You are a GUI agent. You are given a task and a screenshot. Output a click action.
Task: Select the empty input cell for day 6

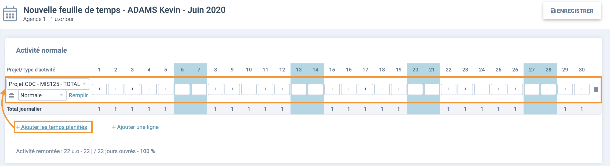tap(182, 89)
